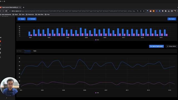
Task: Select the Time Series tab
Action: (x=27, y=51)
